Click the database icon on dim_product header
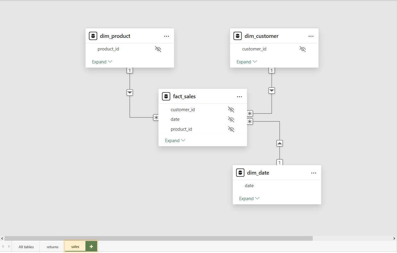Viewport: 397px width, 253px height. point(93,36)
